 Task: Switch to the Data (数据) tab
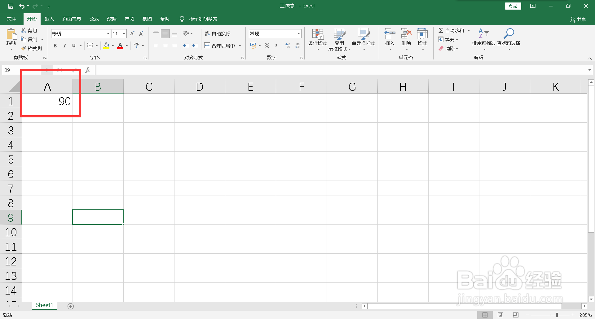coord(112,19)
